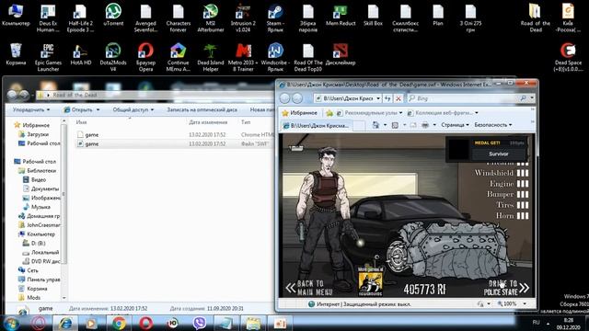Screen dimensions: 589x331
Task: Click the Road of the Dead address path
Action: click(75, 95)
